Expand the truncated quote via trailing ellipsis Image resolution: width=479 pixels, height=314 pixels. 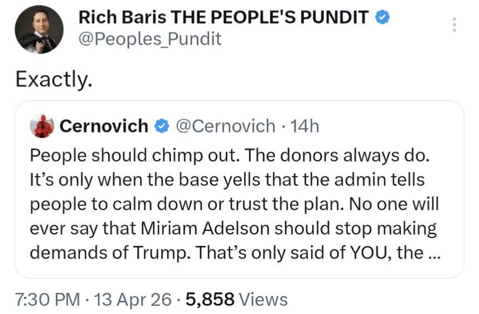[433, 252]
